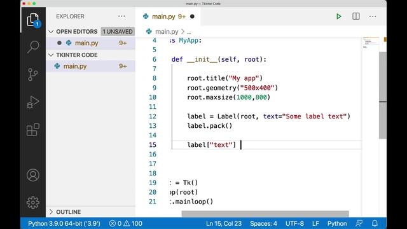Click the unsaved dot on main.py tab
This screenshot has height=229, width=407.
tap(192, 17)
